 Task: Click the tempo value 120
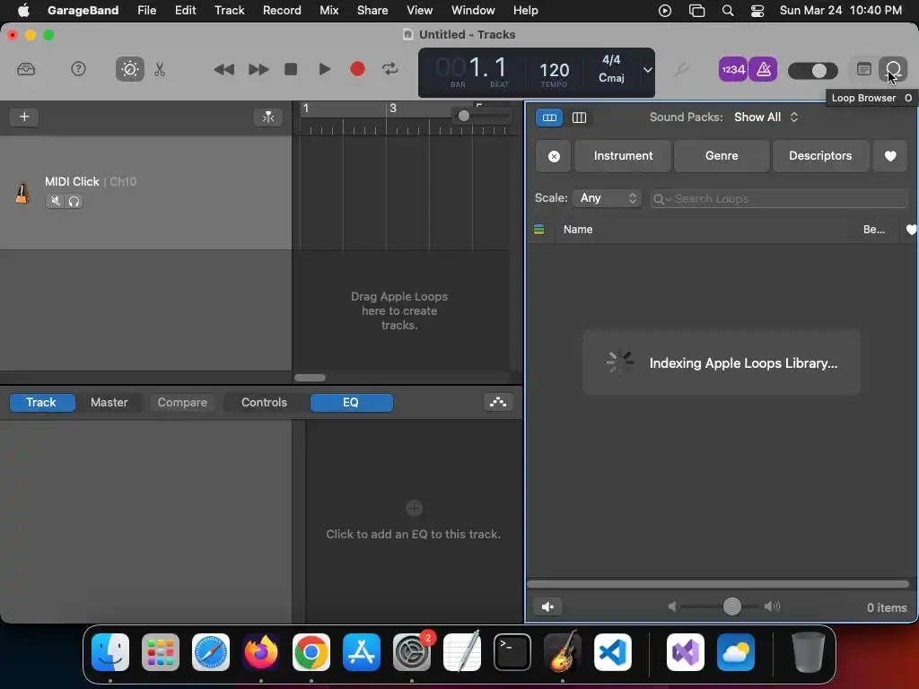point(554,70)
